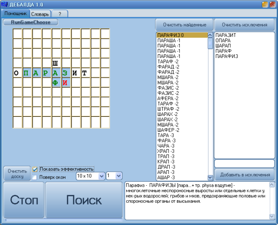Click the RunGameChoose button
Image resolution: width=278 pixels, height=225 pixels.
31,22
